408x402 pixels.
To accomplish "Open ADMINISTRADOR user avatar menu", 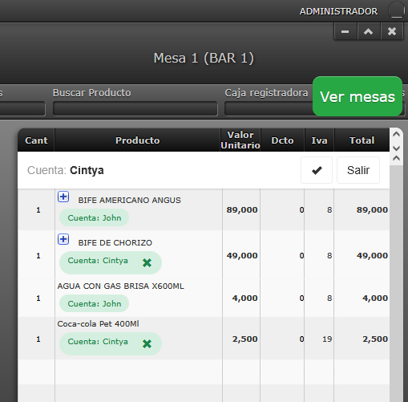I will point(397,10).
